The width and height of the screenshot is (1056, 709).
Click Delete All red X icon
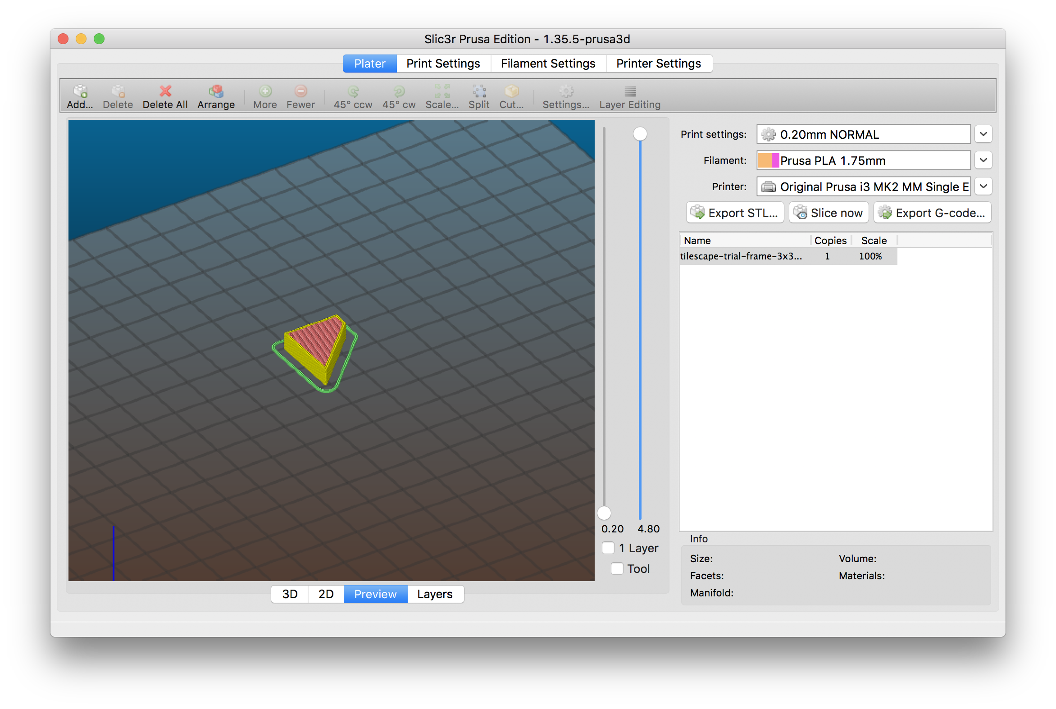165,91
